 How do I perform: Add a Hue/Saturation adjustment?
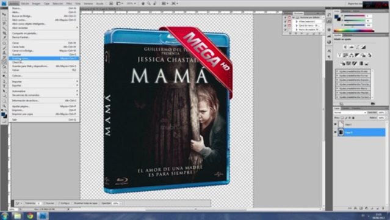[345, 56]
